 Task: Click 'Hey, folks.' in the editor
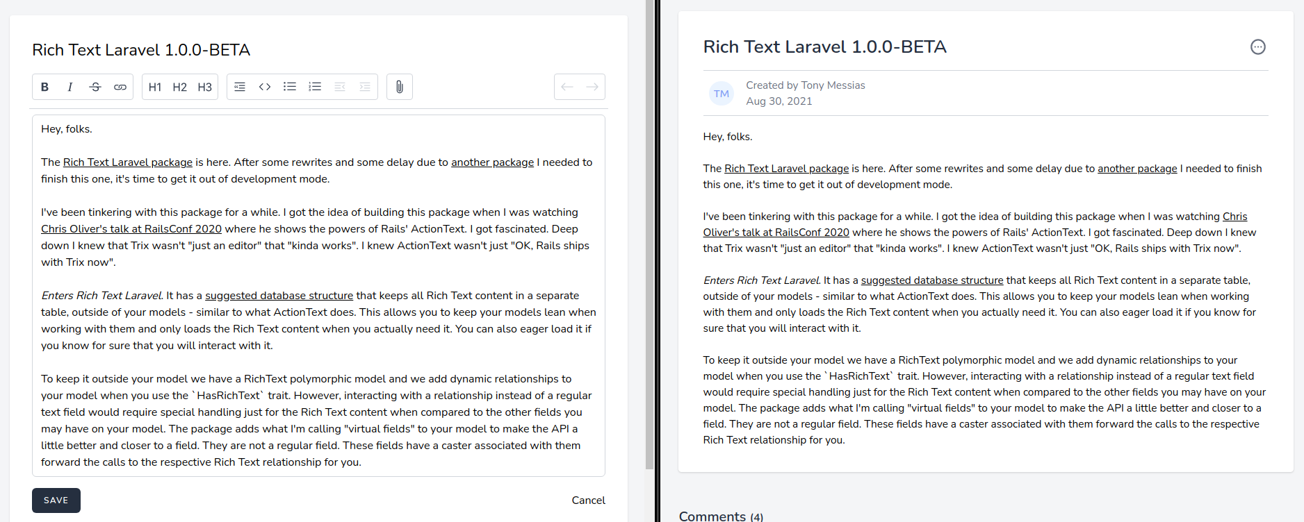tap(67, 129)
